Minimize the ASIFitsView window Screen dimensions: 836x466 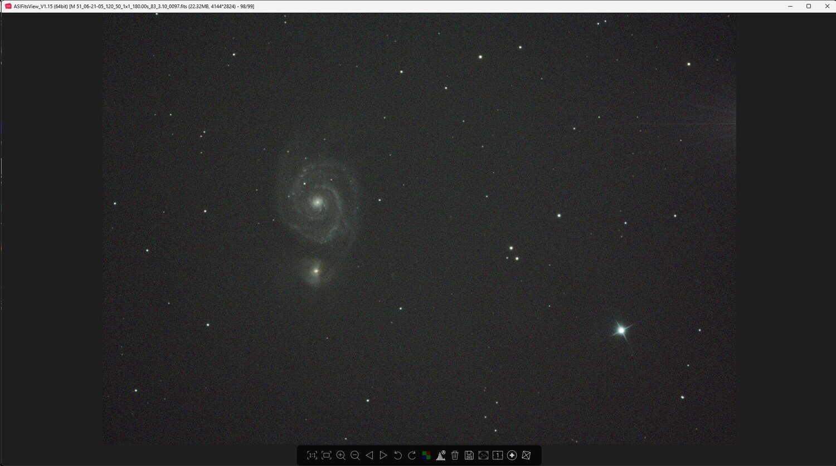(x=790, y=6)
